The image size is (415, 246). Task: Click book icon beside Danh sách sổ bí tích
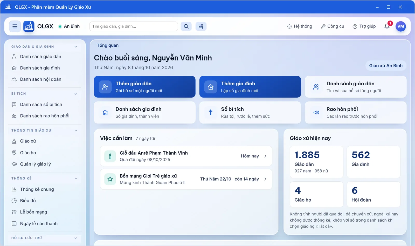tap(14, 105)
